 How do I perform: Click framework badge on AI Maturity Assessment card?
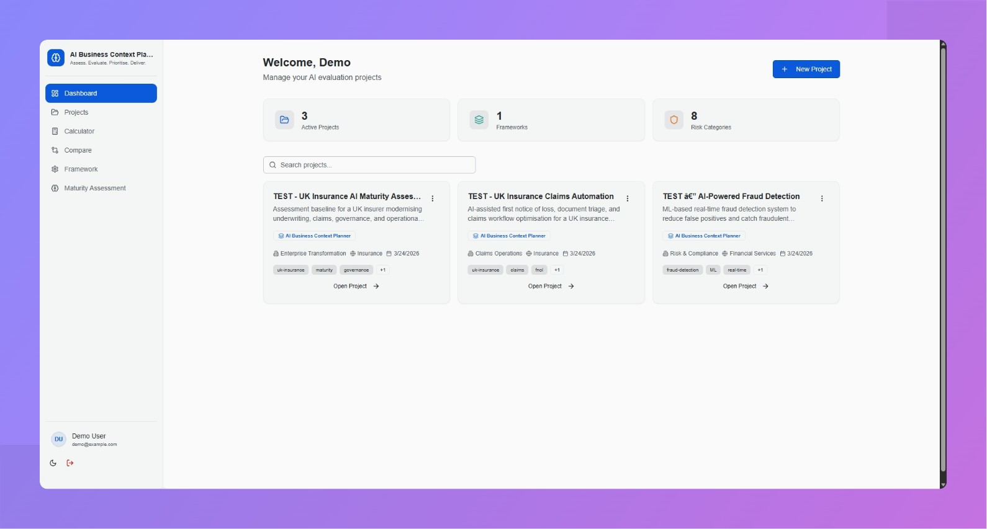[x=314, y=236]
